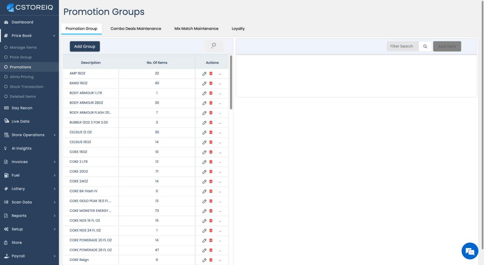Image resolution: width=484 pixels, height=265 pixels.
Task: Switch to Combo Deals Maintenance tab
Action: 136,29
